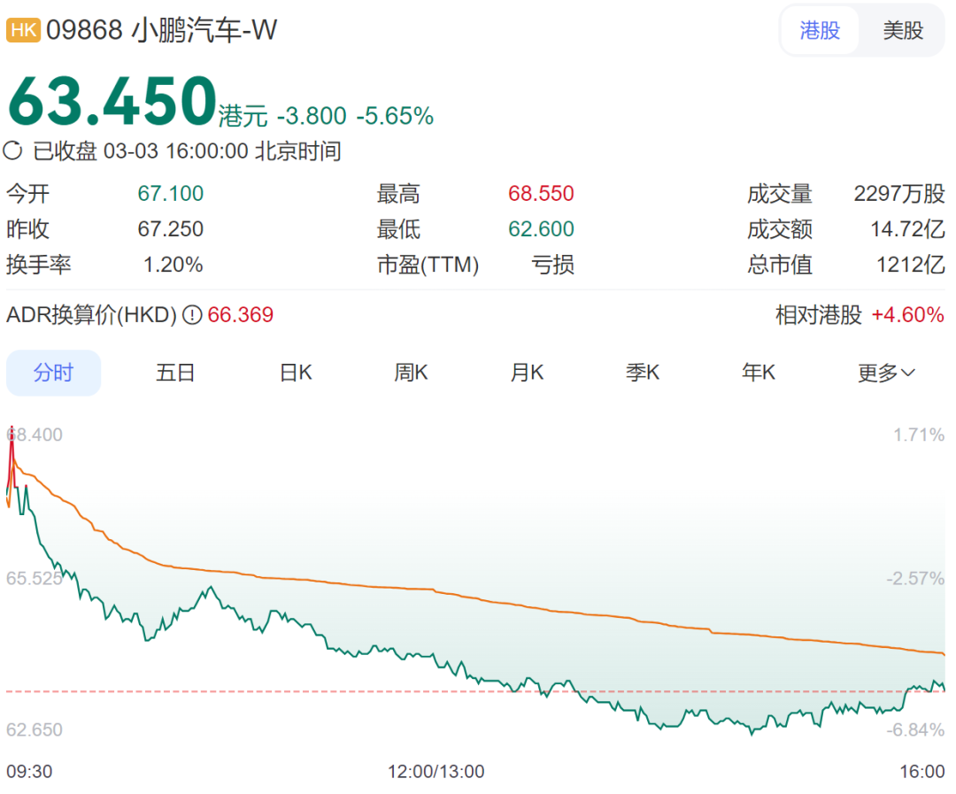View the 月K monthly chart tab
Viewport: 956px width, 794px height.
coord(527,373)
